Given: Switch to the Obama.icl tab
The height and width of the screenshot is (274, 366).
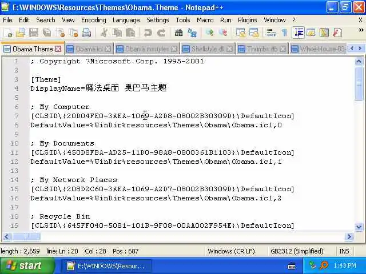Looking at the screenshot, I should 89,49.
